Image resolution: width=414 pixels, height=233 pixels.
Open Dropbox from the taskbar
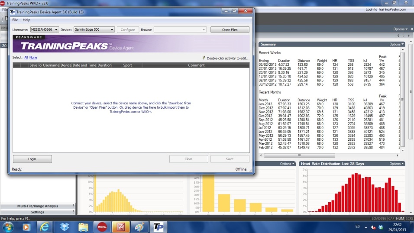65,227
